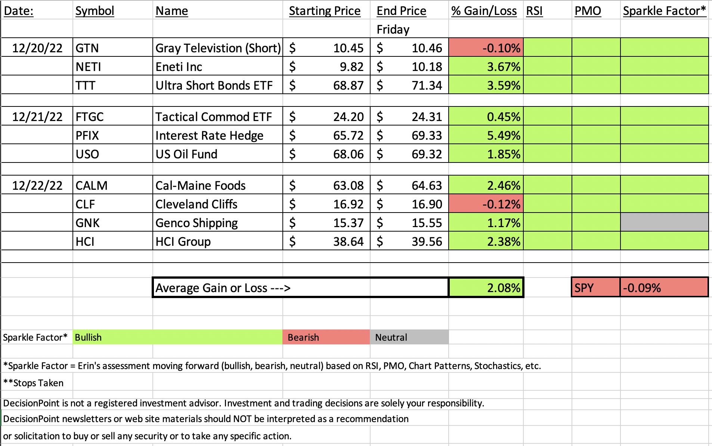Select the PFIX symbol cell
Viewport: 712px width, 446px height.
[x=112, y=135]
